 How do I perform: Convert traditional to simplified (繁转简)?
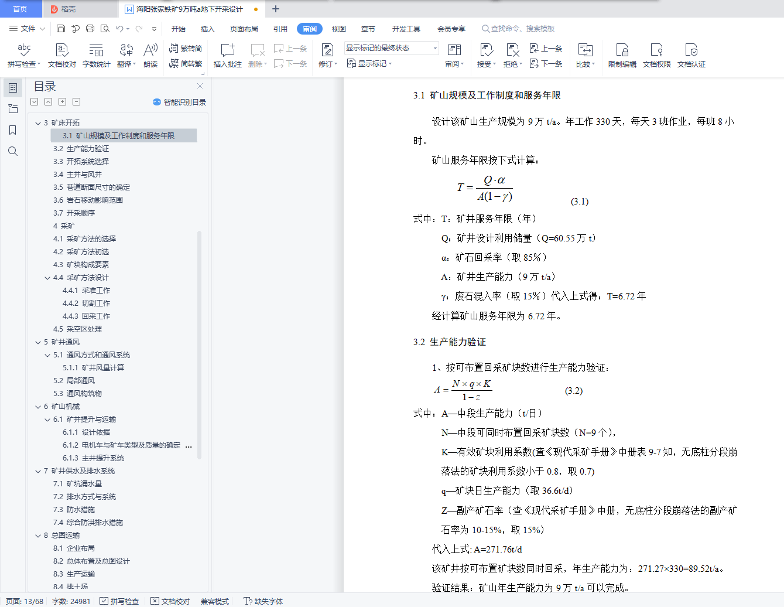coord(186,48)
